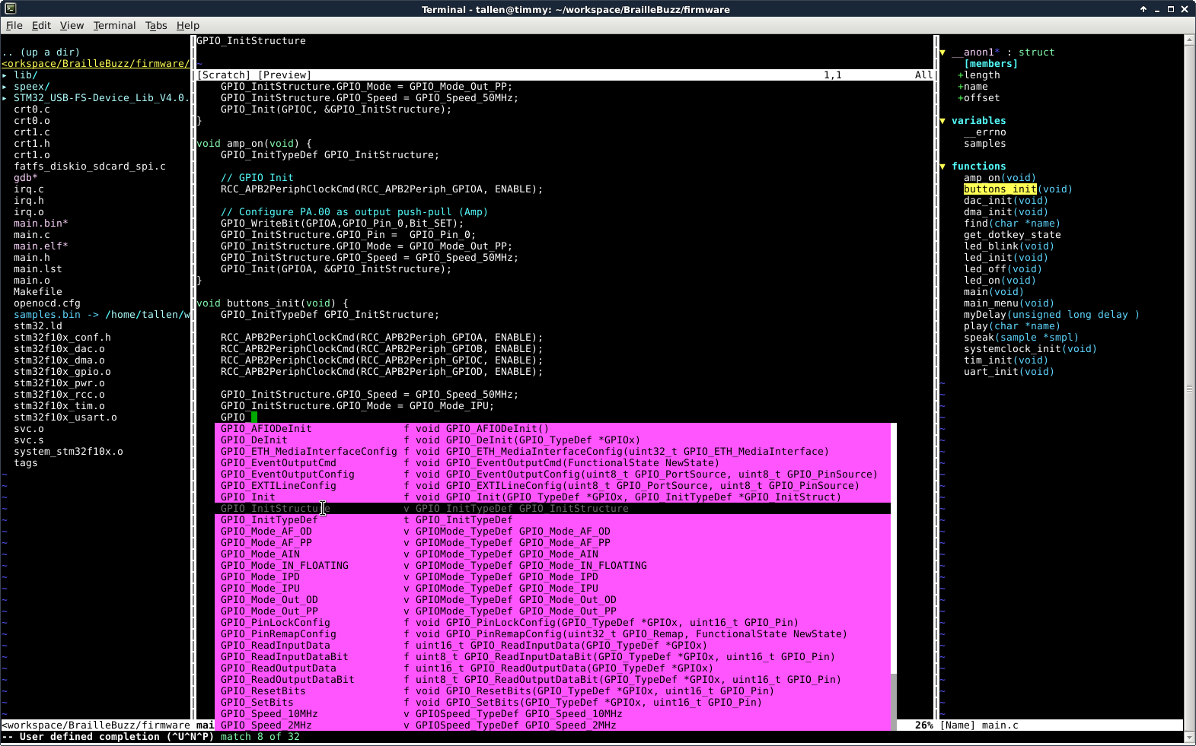Screen dimensions: 1196x746
Task: Jump to myDelay function in taglist
Action: [1052, 315]
